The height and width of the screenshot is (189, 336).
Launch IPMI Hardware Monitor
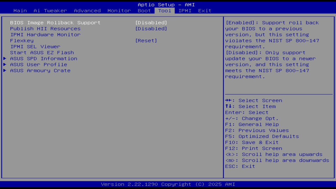point(45,34)
